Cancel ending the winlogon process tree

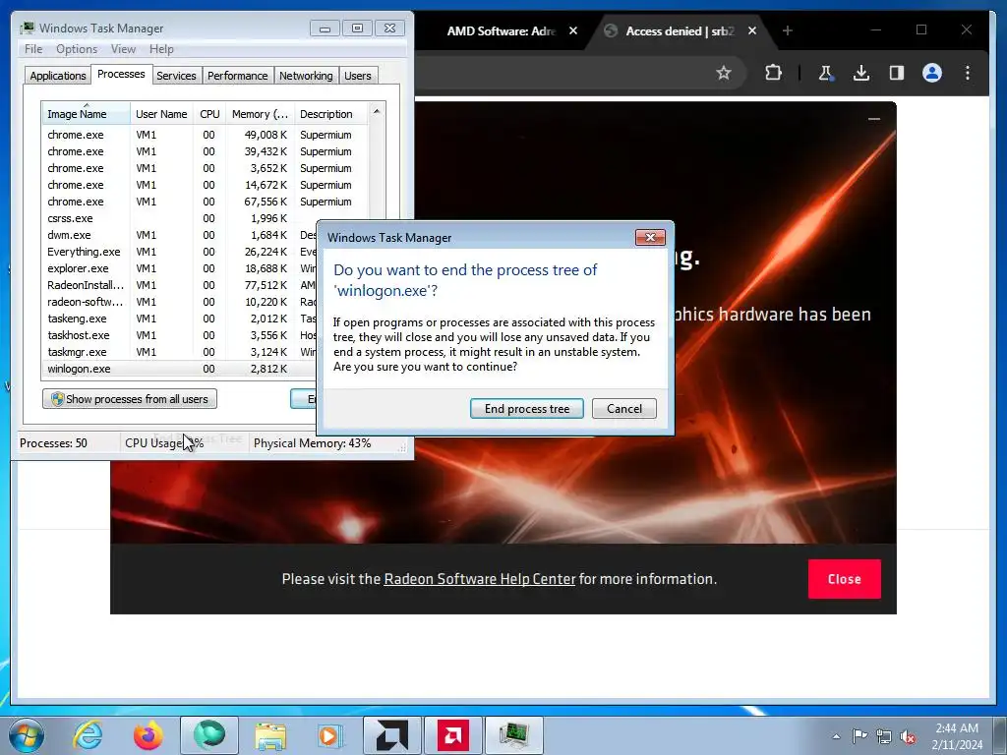pos(624,409)
